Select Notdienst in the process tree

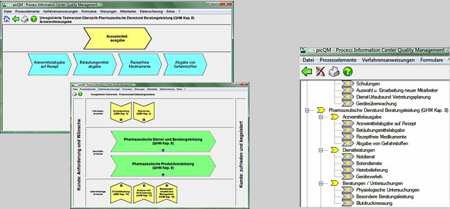365,157
